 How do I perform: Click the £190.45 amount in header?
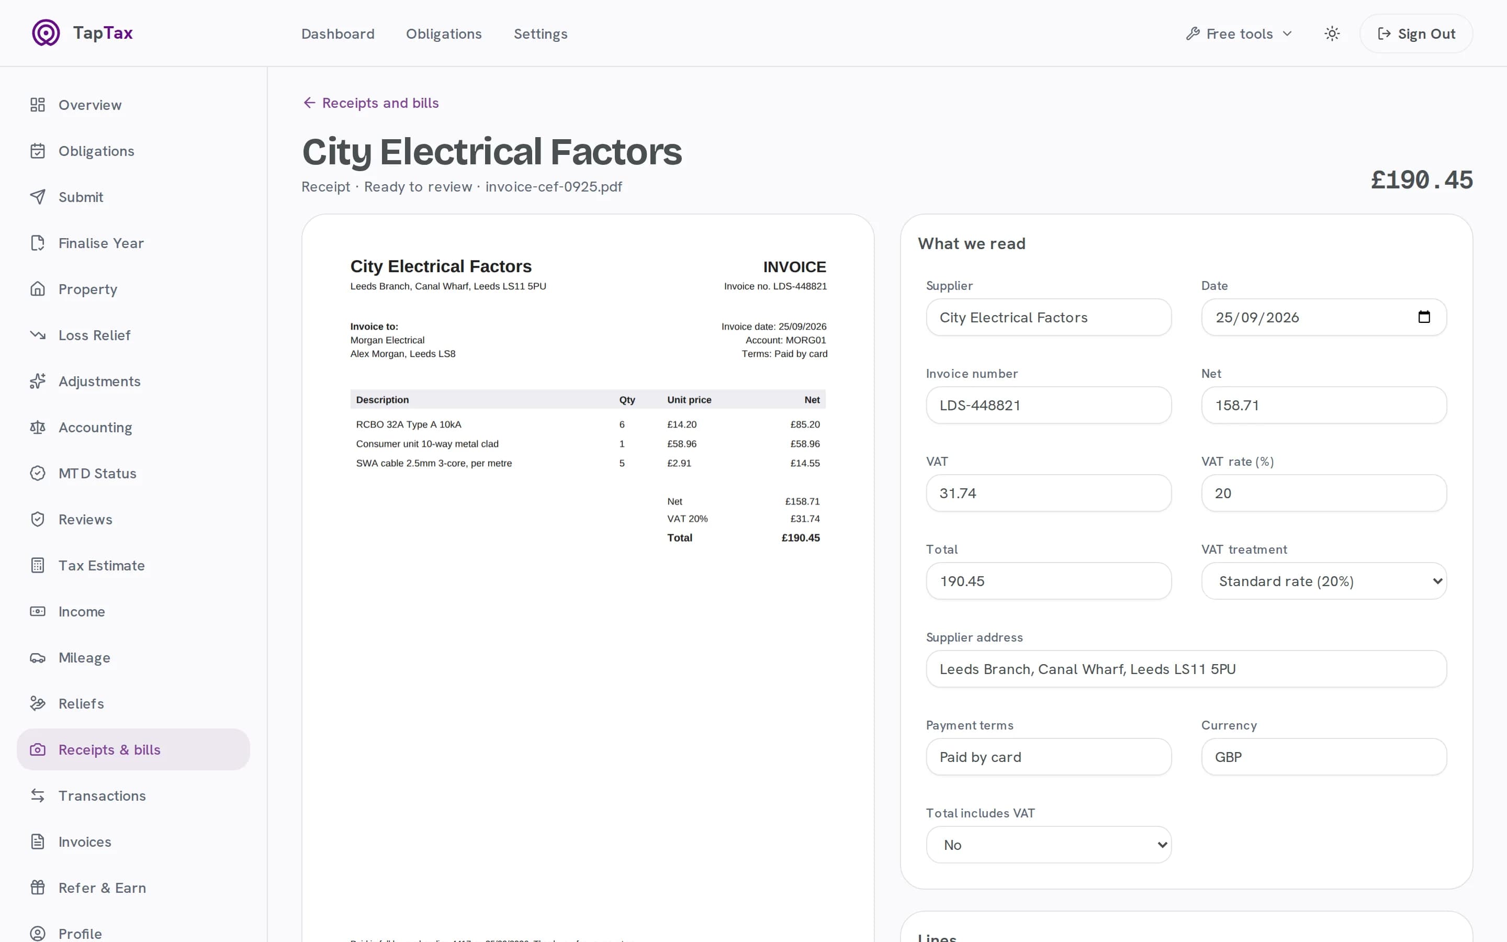[1422, 180]
